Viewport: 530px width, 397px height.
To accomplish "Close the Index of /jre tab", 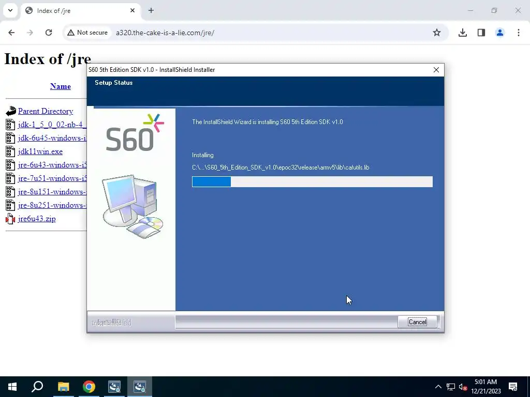I will 132,10.
